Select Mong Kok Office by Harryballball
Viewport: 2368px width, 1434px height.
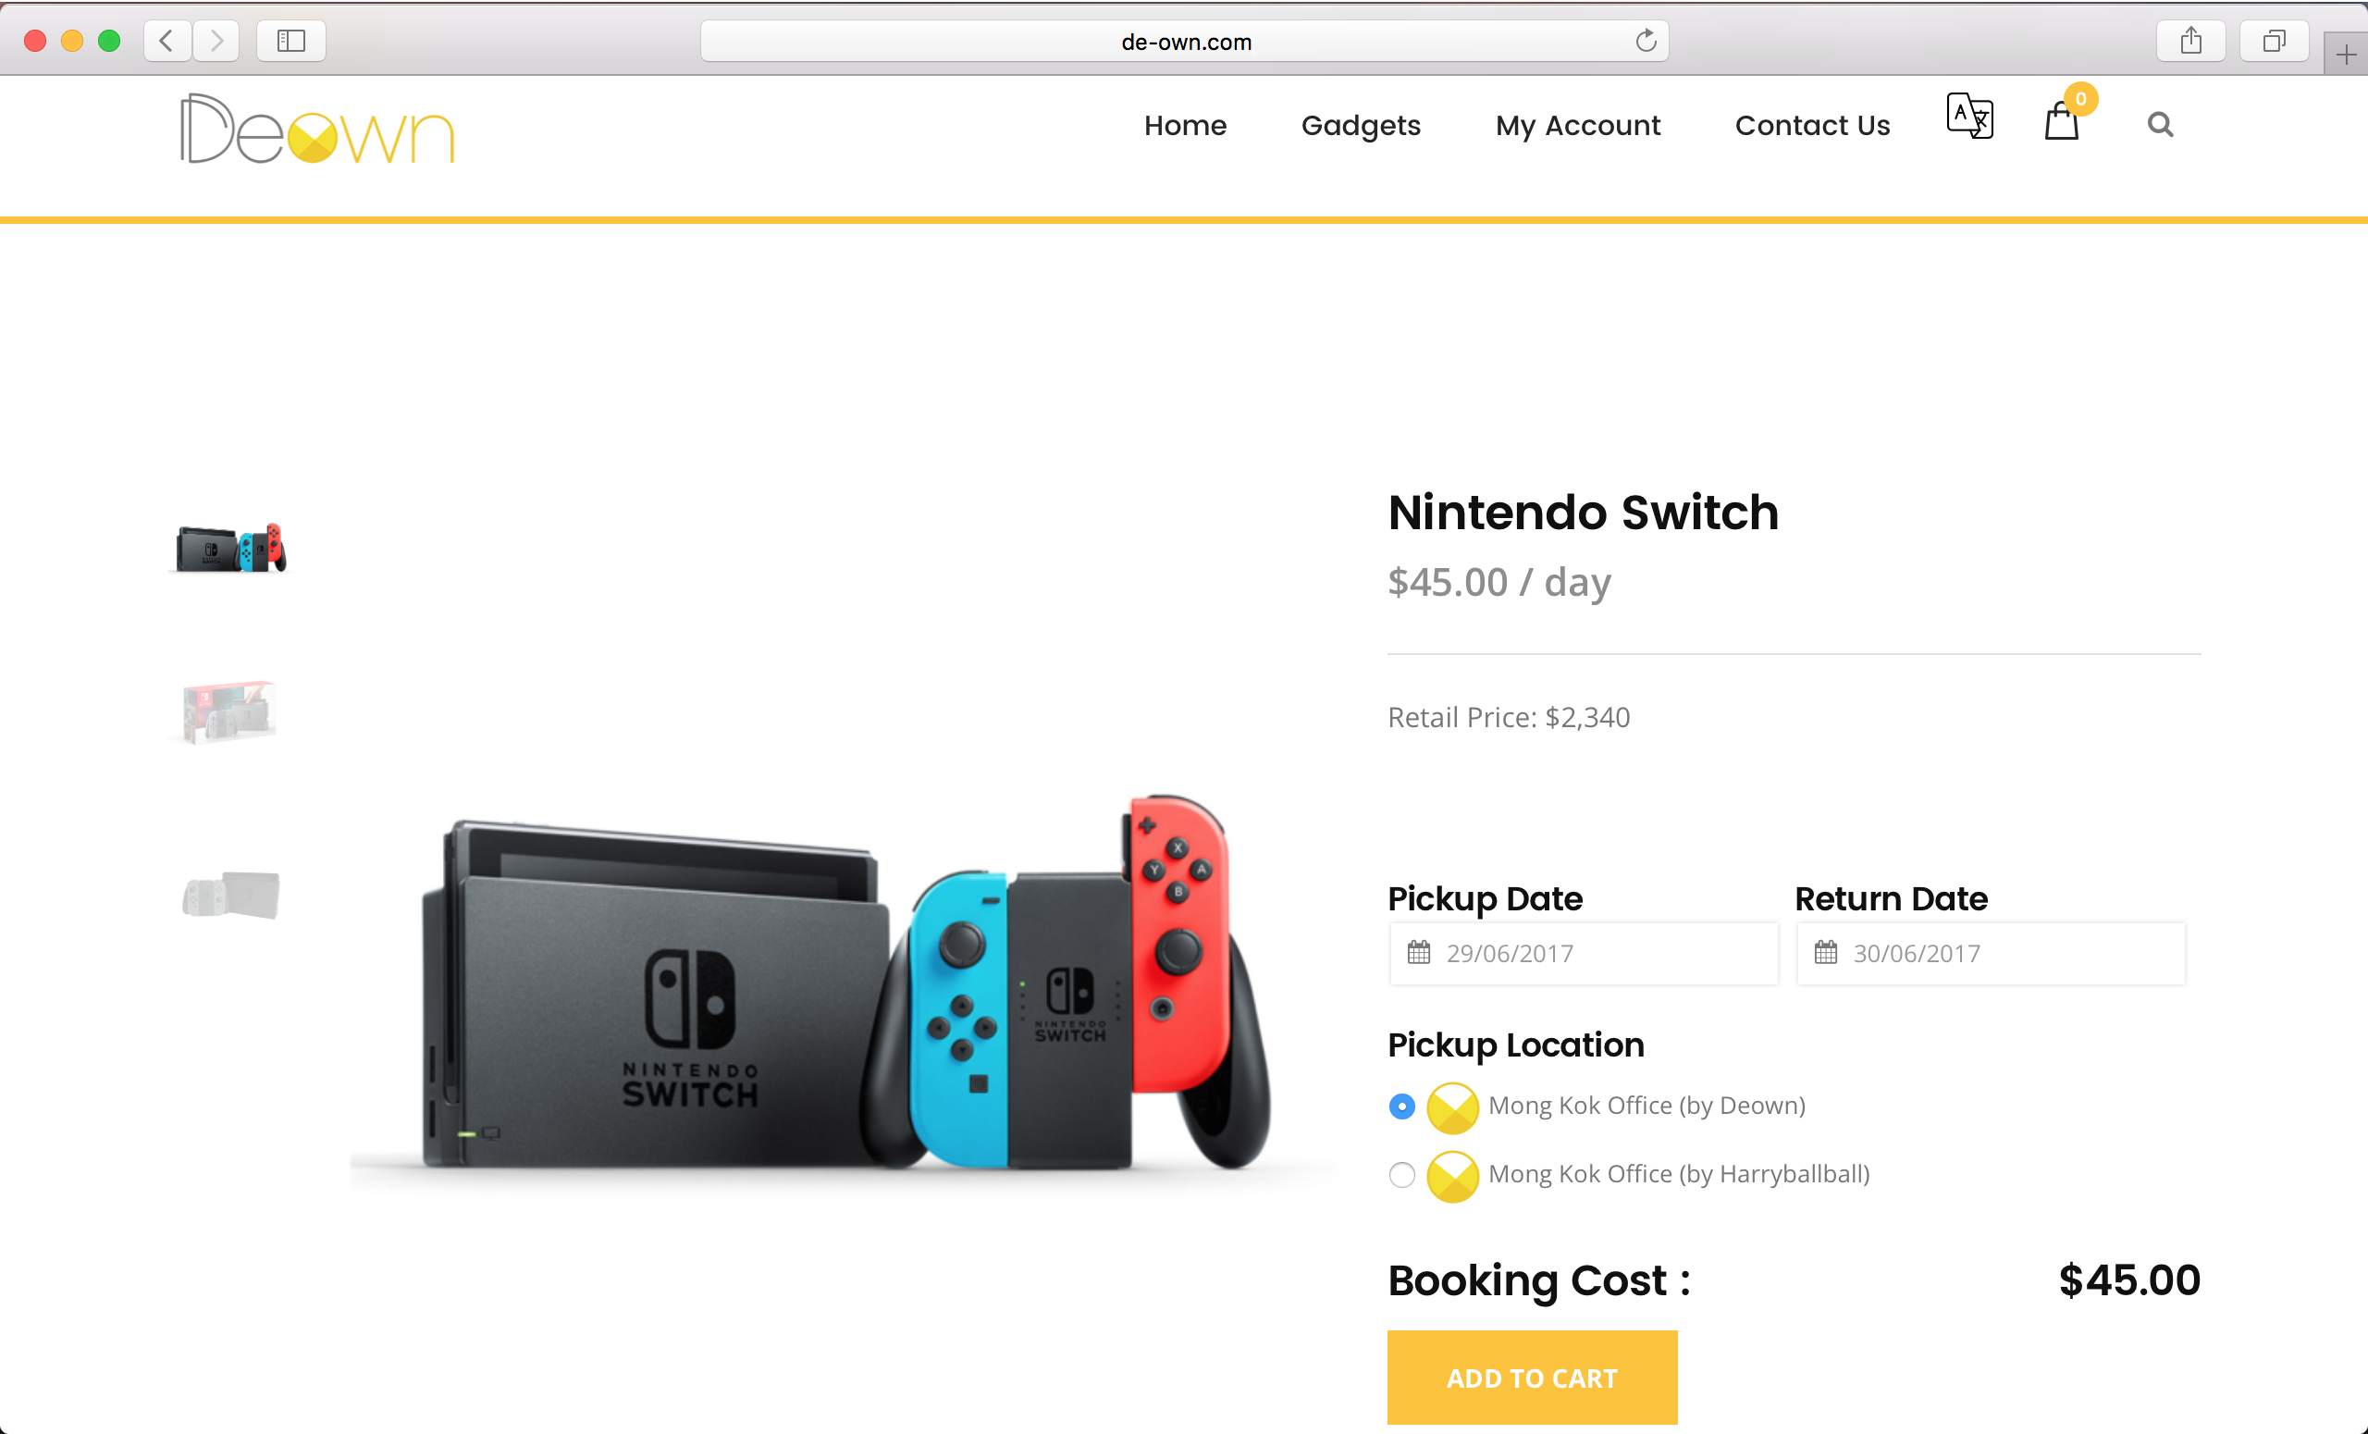1402,1175
